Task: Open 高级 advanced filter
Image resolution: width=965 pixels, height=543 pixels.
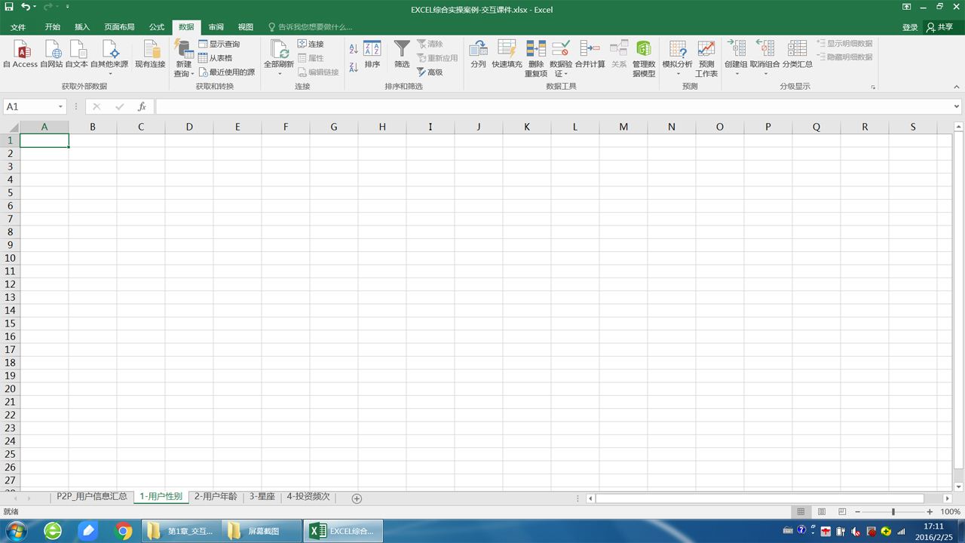Action: (x=430, y=72)
